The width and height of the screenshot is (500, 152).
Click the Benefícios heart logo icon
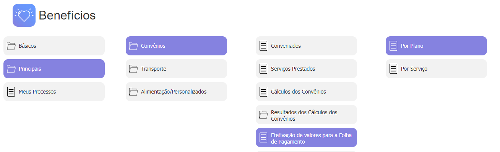pyautogui.click(x=24, y=15)
